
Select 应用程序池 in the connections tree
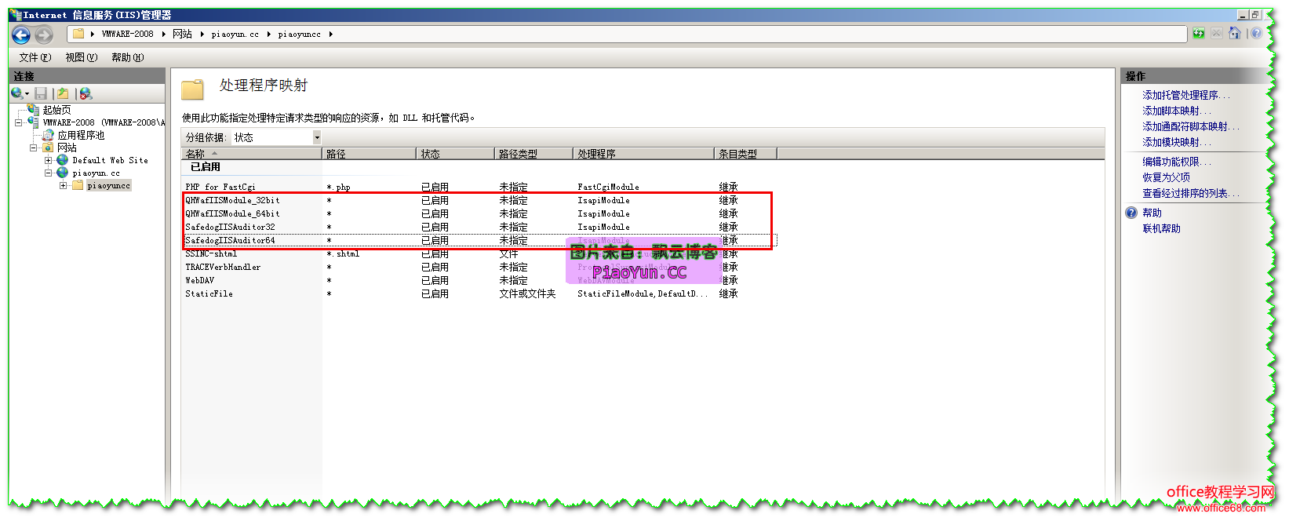pyautogui.click(x=81, y=135)
